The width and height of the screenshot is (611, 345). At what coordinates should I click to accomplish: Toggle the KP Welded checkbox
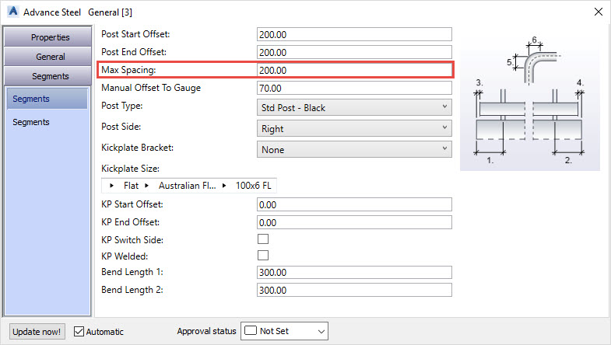(263, 255)
